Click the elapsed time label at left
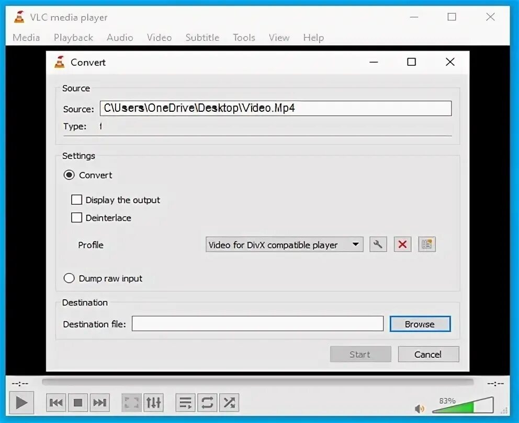 [x=20, y=383]
